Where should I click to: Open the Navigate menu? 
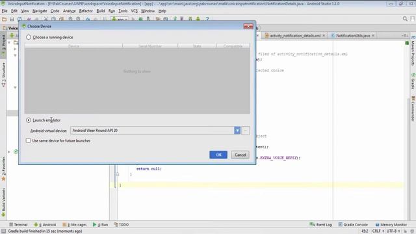point(40,11)
